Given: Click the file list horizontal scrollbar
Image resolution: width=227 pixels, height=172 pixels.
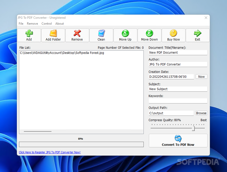Looking at the screenshot, I should [x=81, y=131].
